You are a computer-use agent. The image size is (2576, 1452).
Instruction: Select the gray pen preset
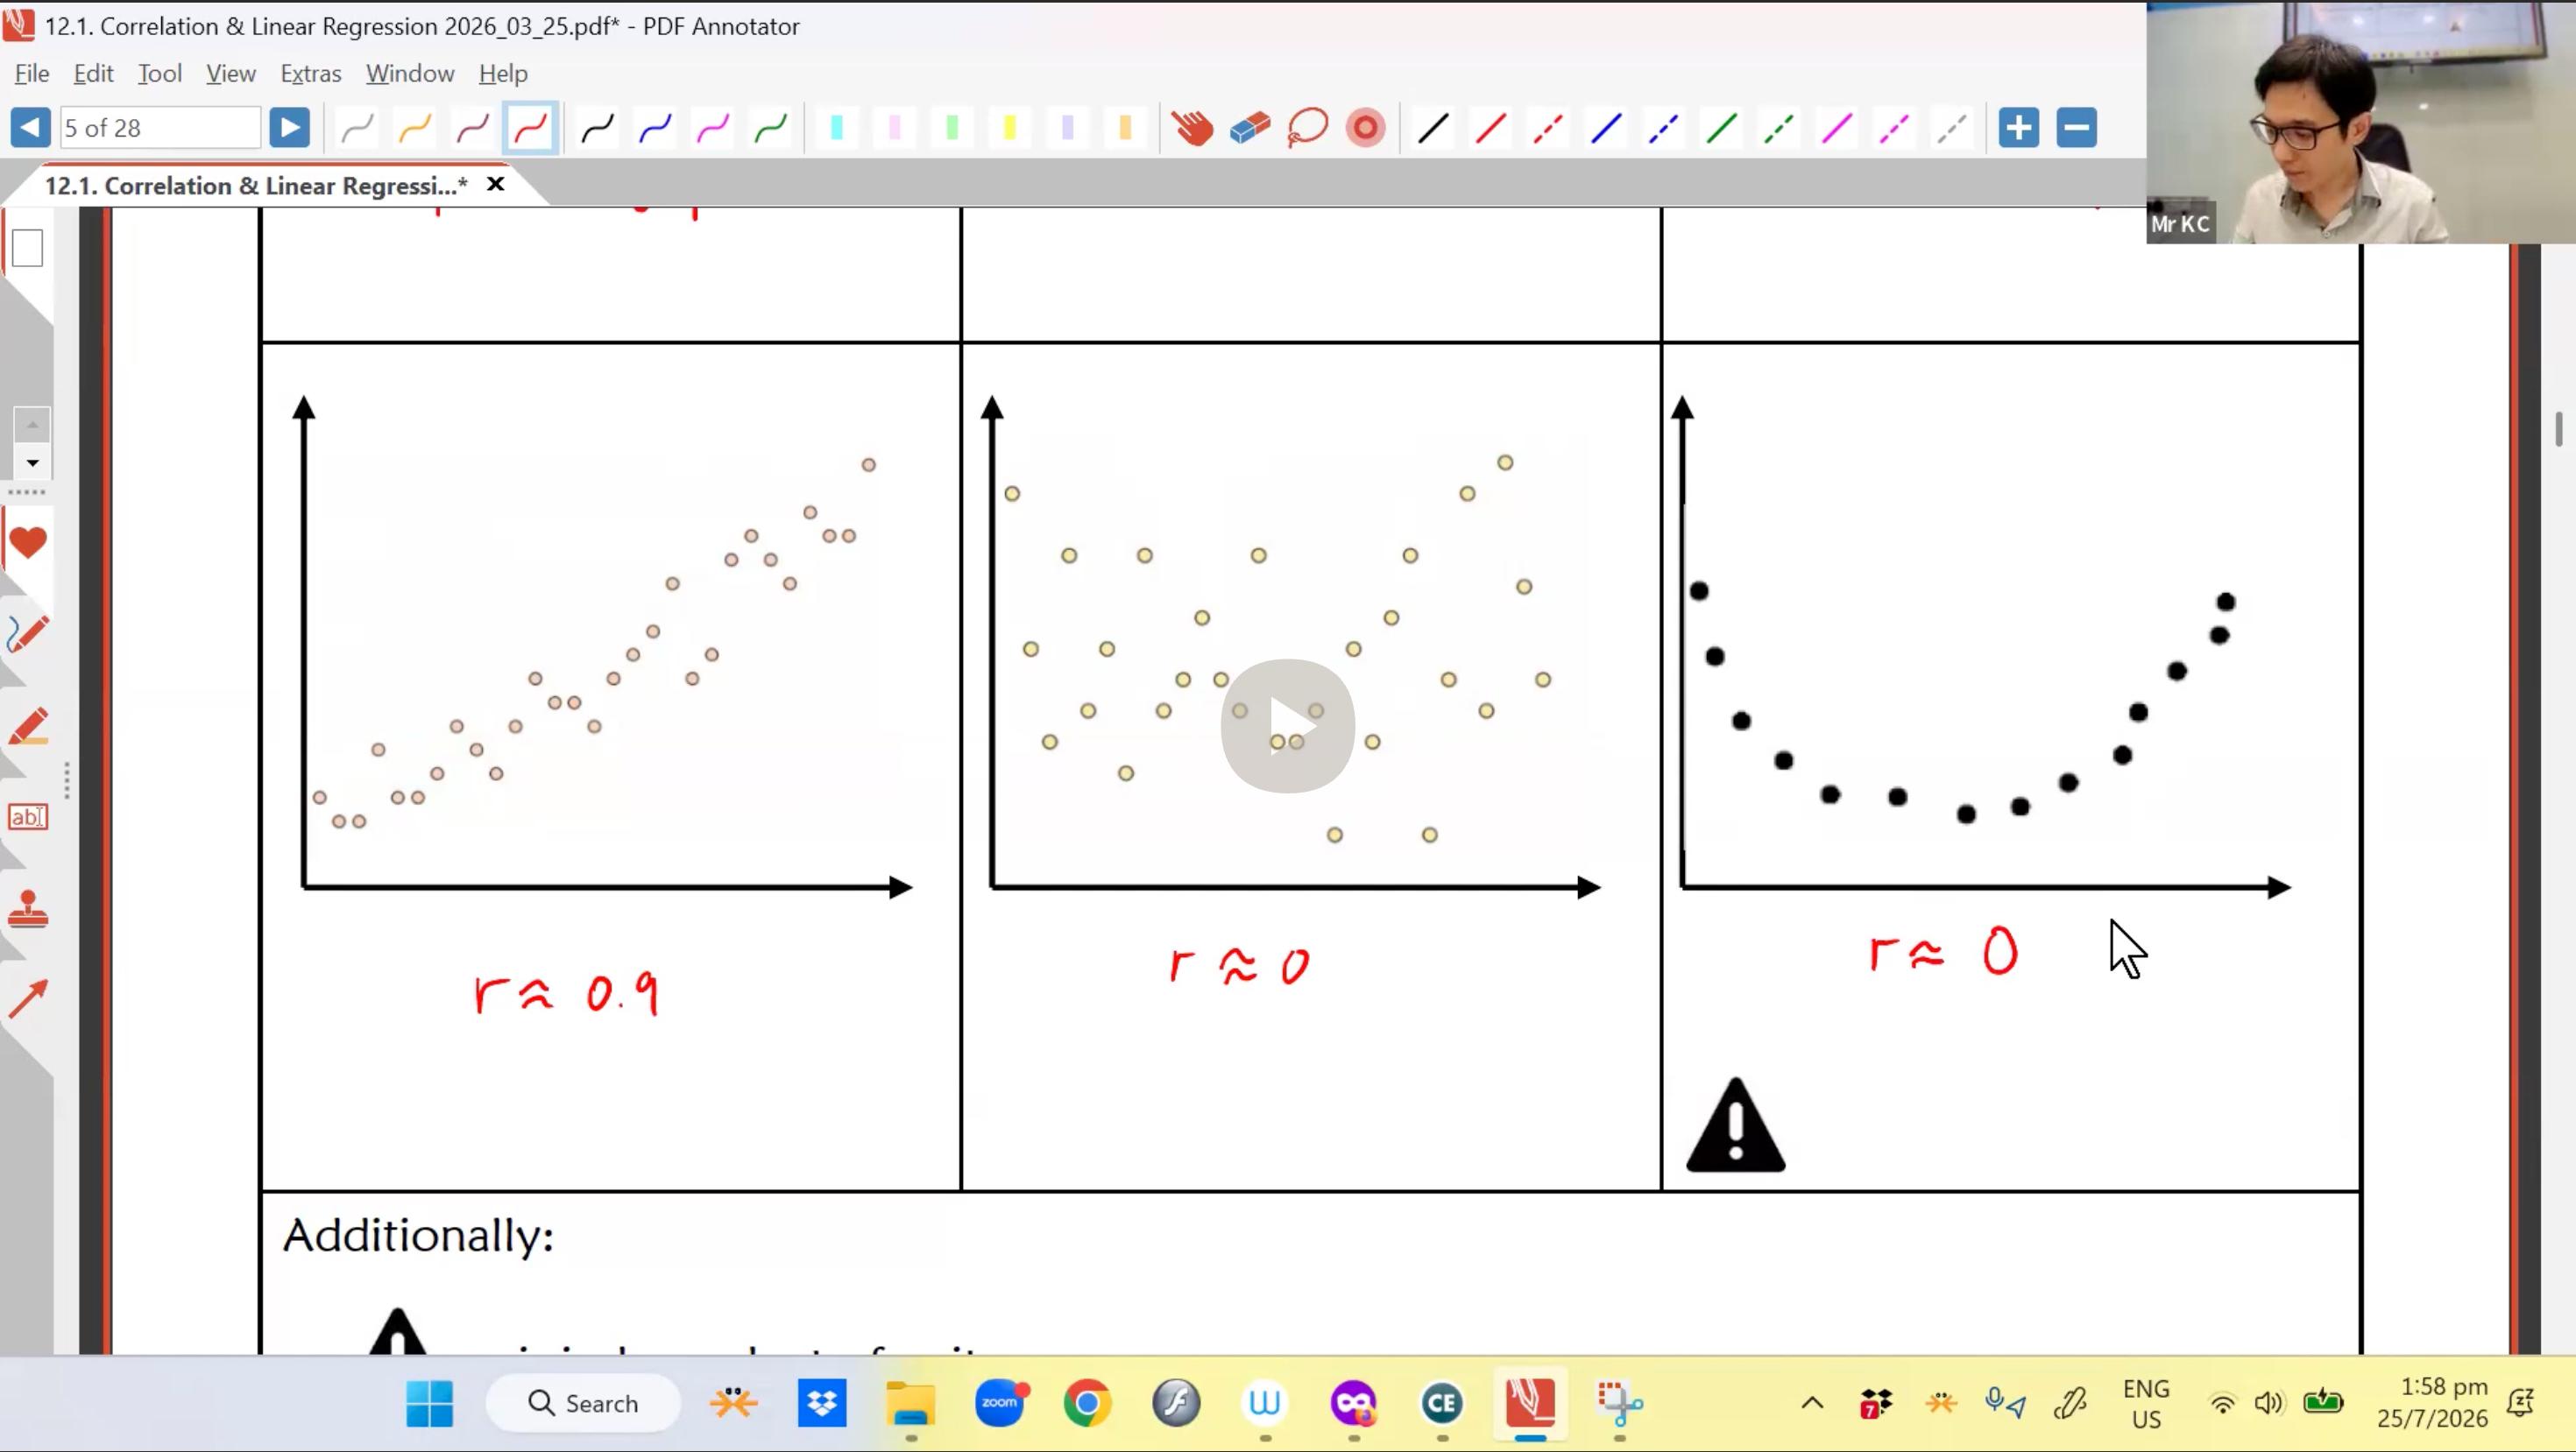coord(357,128)
